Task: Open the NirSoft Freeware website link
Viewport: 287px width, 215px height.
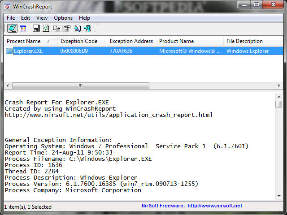Action: [x=192, y=206]
